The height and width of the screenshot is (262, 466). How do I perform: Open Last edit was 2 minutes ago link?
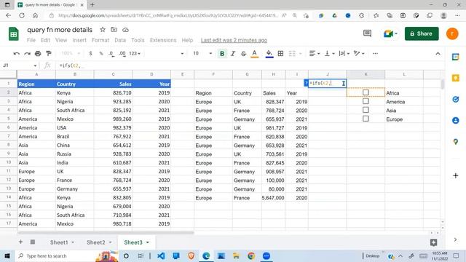pos(234,40)
